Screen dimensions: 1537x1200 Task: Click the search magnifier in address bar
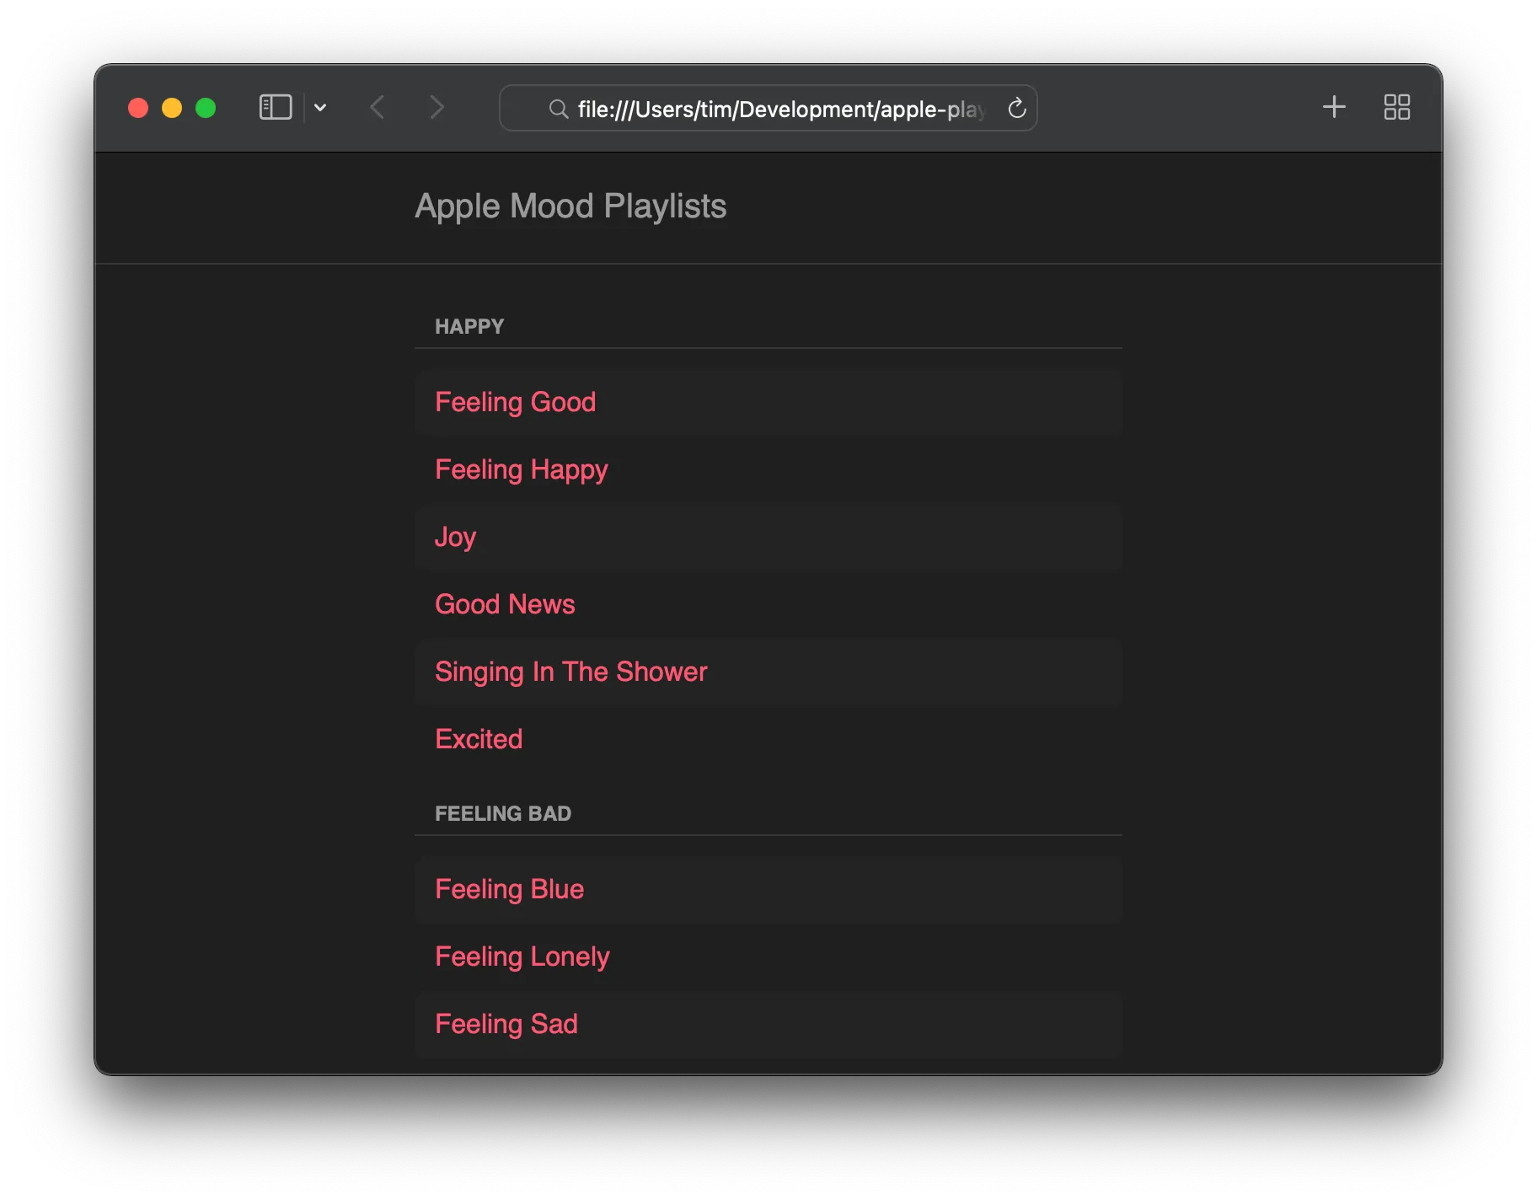[x=558, y=109]
